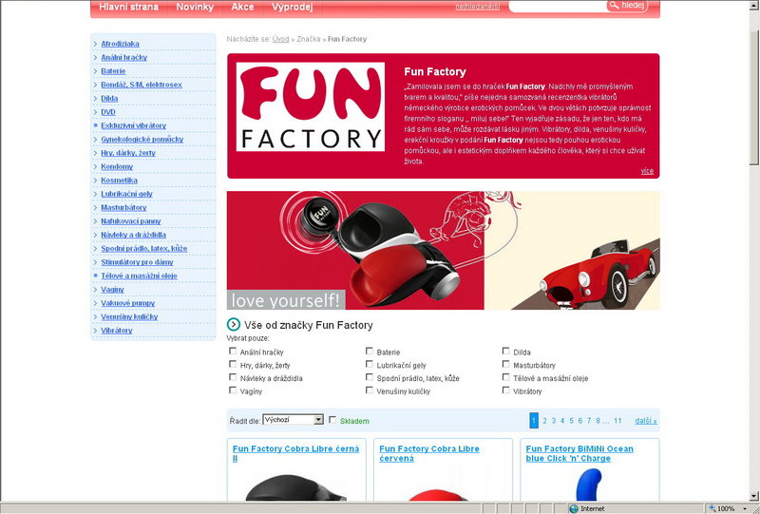Tick the Venušiny kuličky filter checkbox
Screen dimensions: 760x514
pyautogui.click(x=370, y=390)
